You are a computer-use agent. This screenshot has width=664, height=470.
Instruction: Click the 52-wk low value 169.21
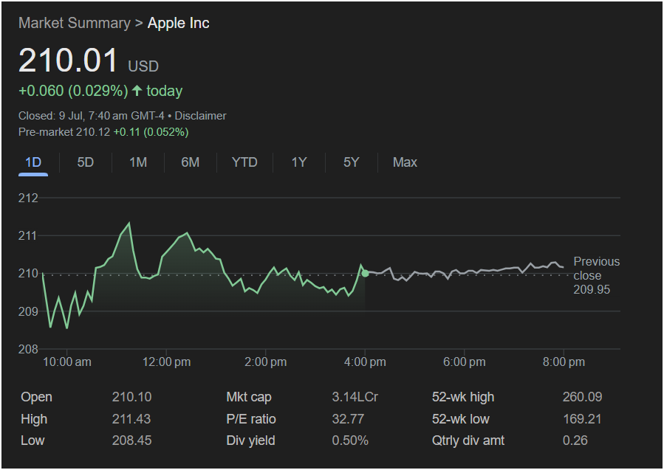(x=582, y=419)
